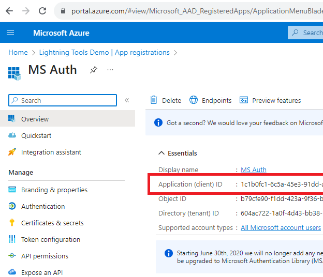Viewport: 323px width, 277px height.
Task: Click the Endpoints toolbar button
Action: click(210, 100)
